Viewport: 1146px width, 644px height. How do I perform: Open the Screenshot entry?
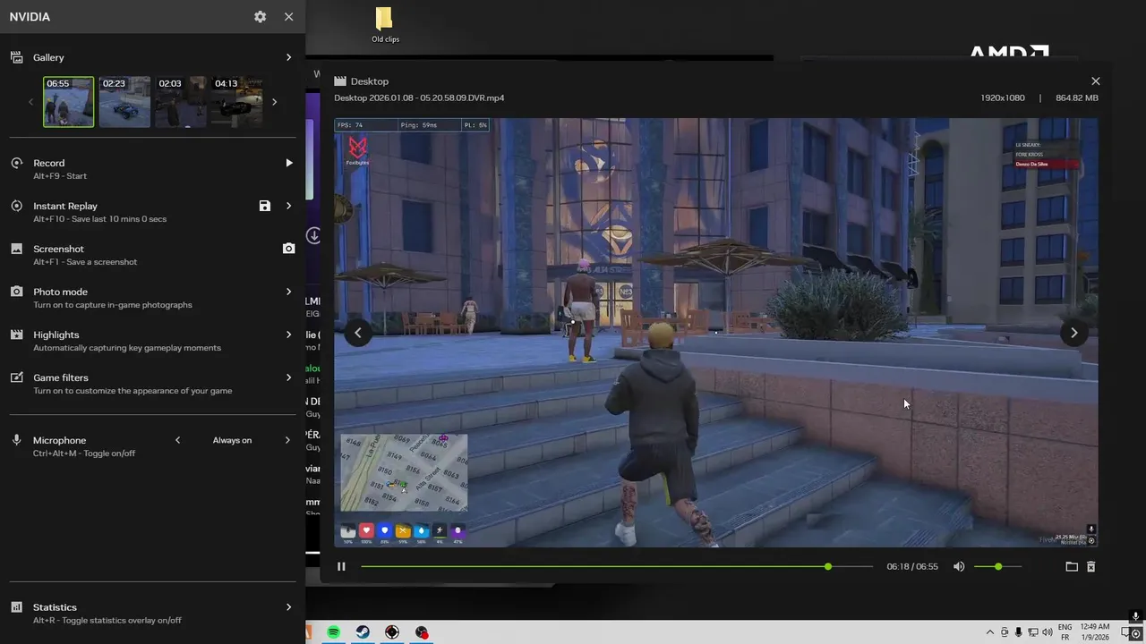(152, 255)
